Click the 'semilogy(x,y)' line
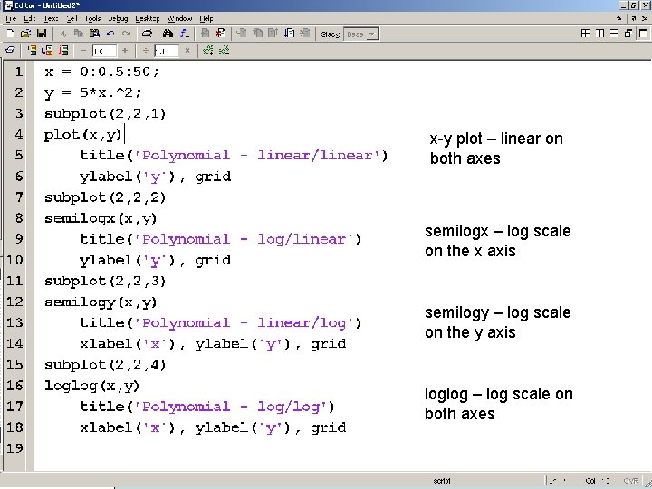This screenshot has height=489, width=652. [x=101, y=302]
